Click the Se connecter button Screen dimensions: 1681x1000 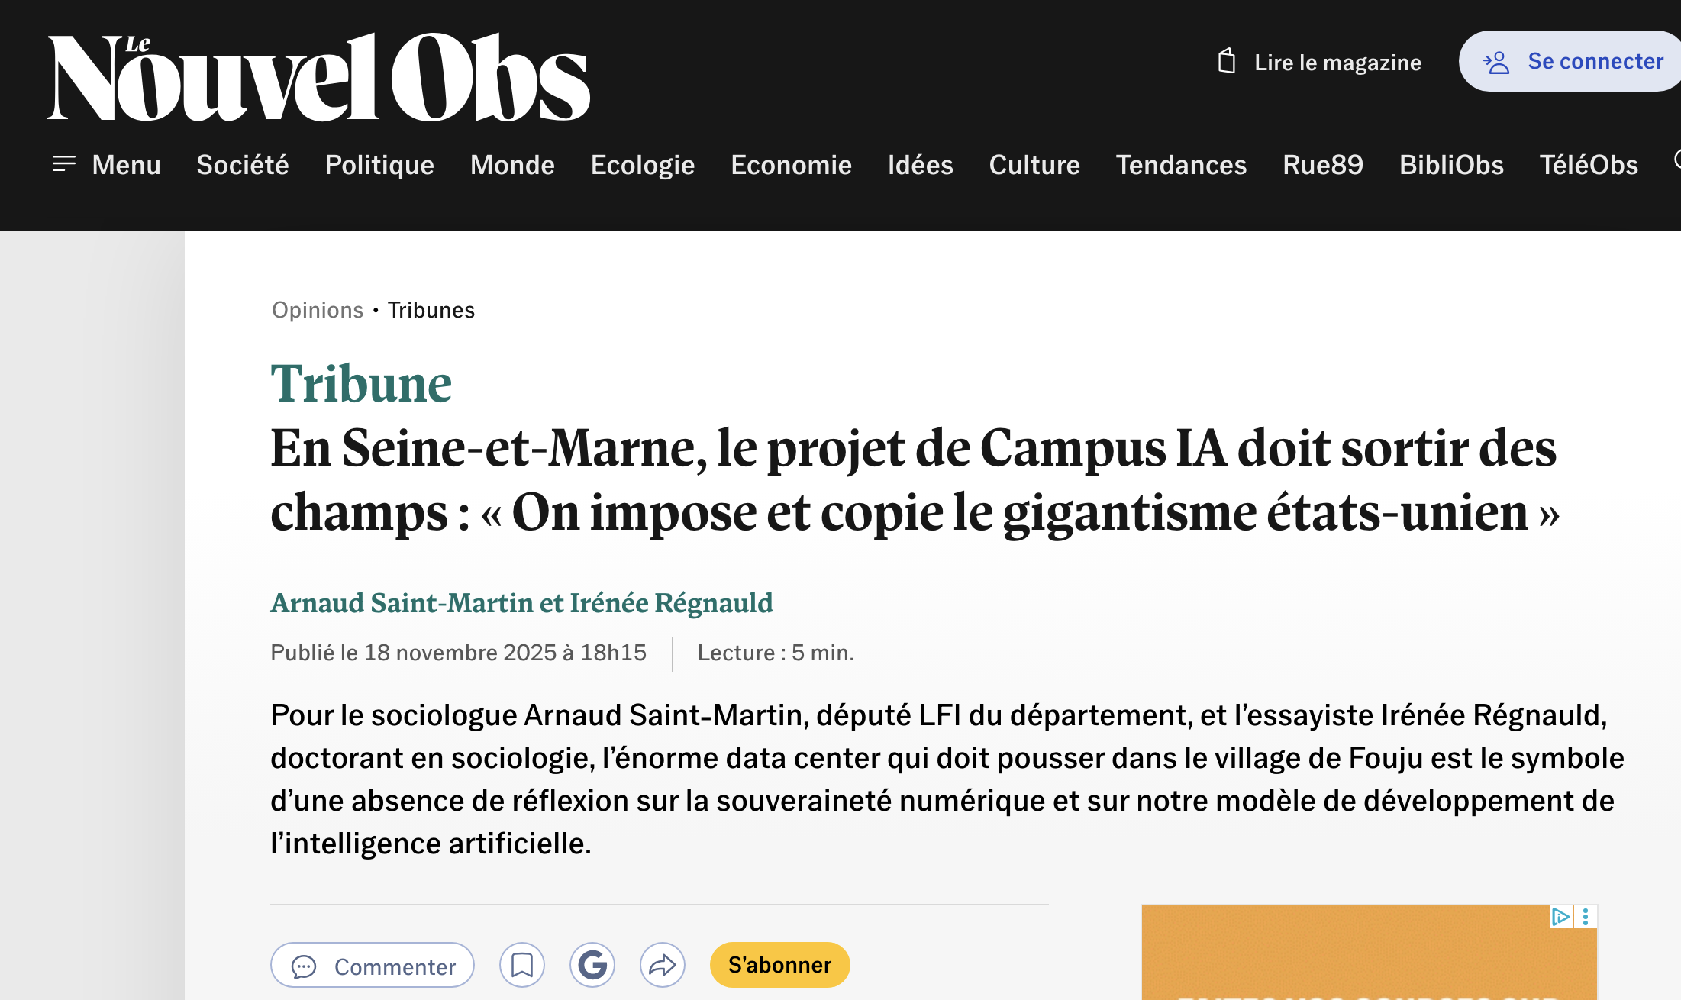pyautogui.click(x=1573, y=61)
